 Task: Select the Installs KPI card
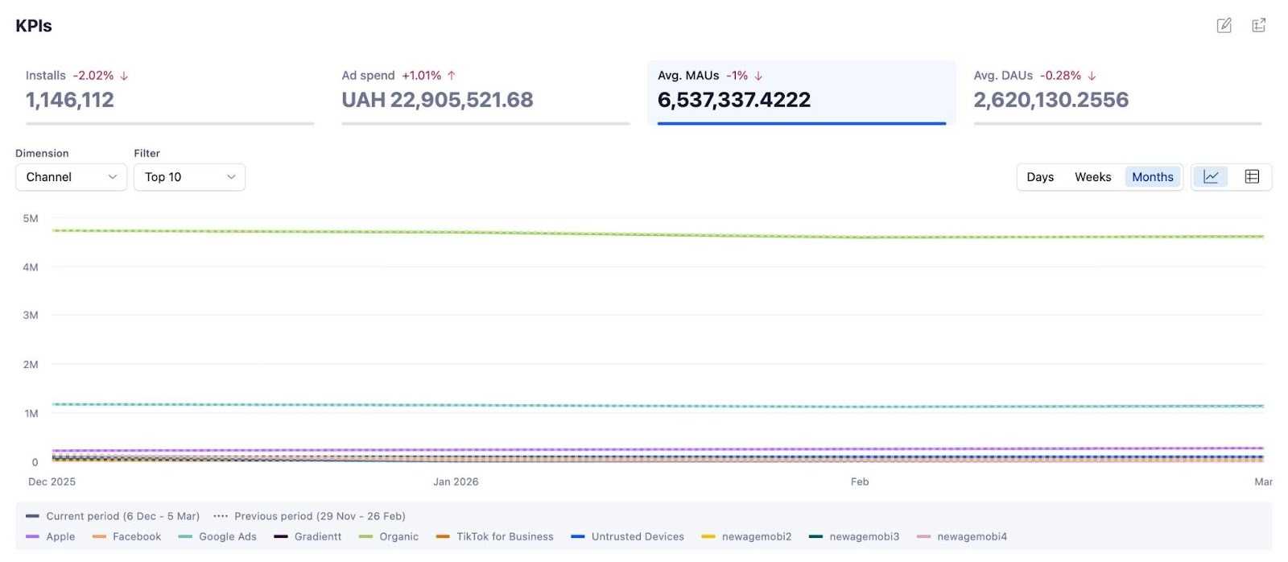tap(170, 93)
